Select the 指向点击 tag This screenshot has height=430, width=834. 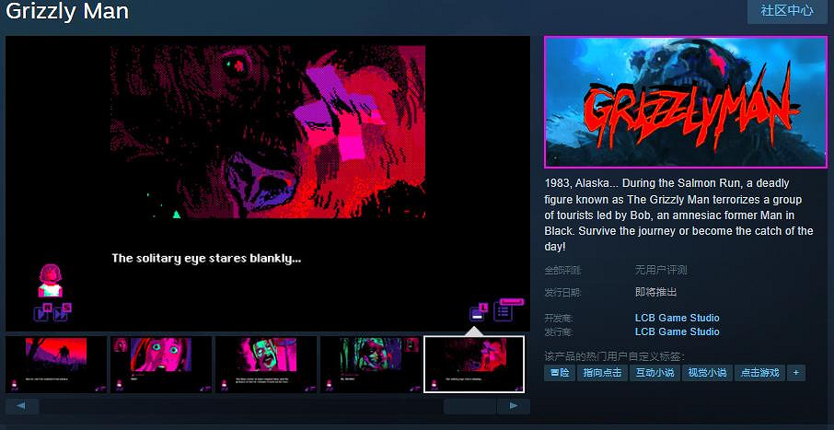pos(601,373)
